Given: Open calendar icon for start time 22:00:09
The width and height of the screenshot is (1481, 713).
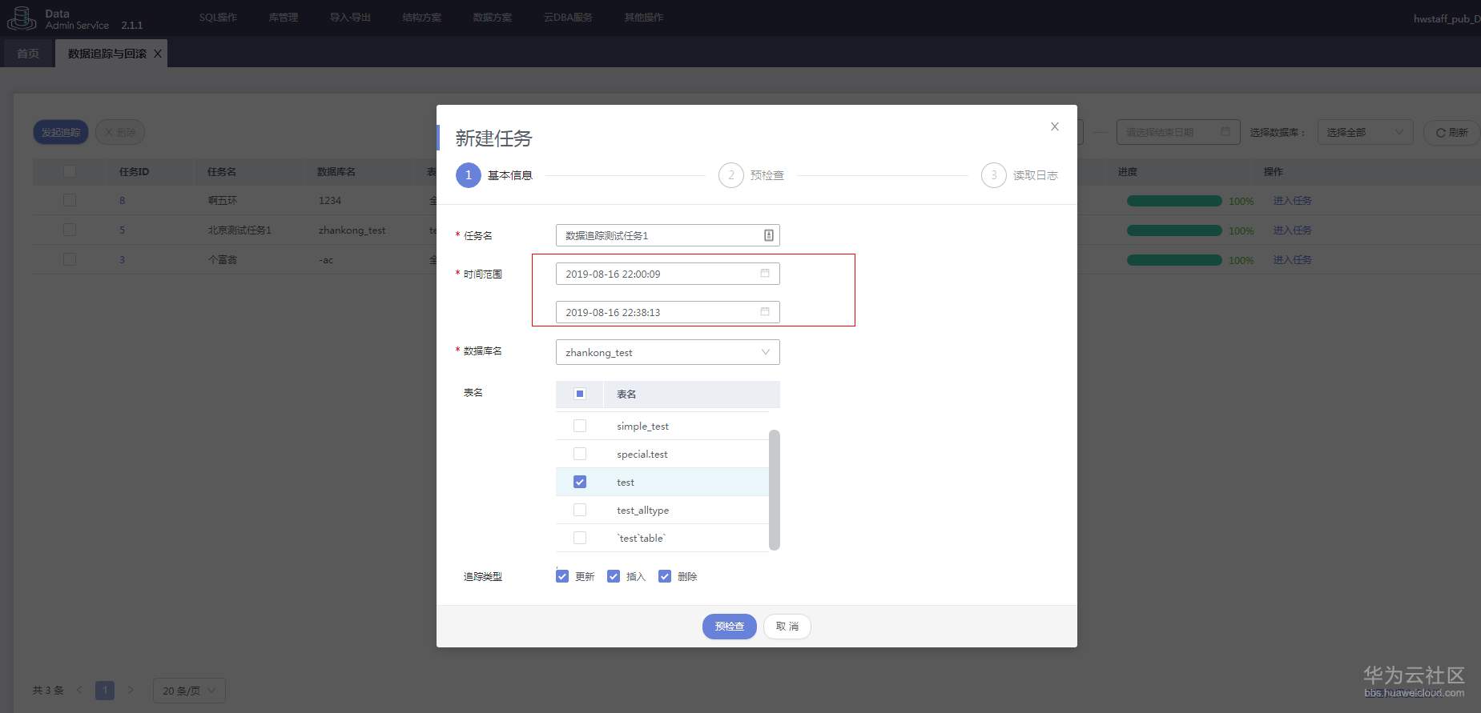Looking at the screenshot, I should click(x=765, y=274).
